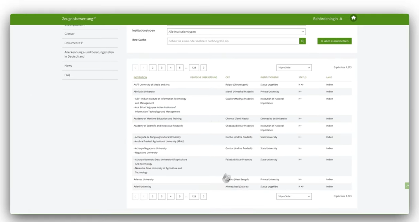Go to page 3 in top pagination

point(162,68)
